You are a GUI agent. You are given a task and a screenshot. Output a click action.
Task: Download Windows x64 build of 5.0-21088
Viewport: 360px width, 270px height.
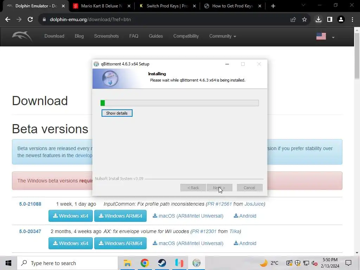click(70, 216)
